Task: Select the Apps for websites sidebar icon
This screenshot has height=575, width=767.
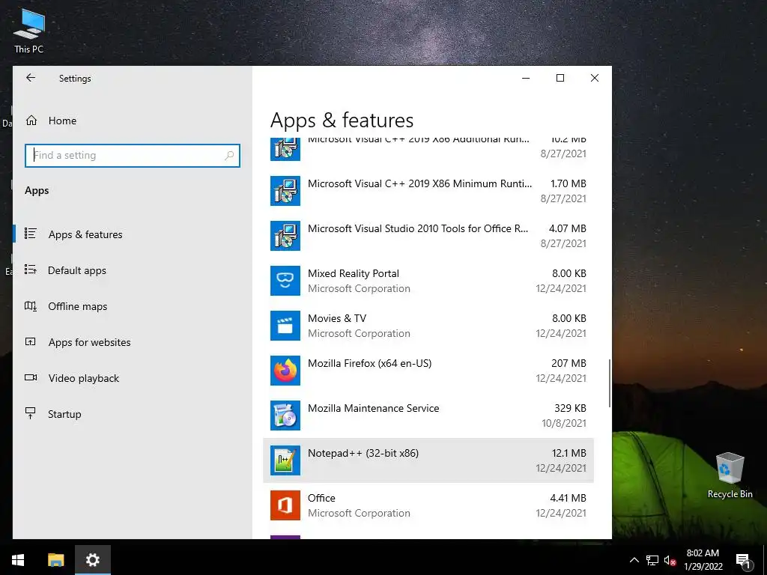Action: [30, 341]
